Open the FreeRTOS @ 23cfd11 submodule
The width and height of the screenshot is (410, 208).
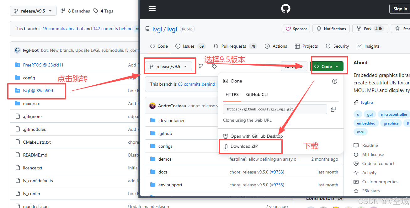[x=43, y=65]
